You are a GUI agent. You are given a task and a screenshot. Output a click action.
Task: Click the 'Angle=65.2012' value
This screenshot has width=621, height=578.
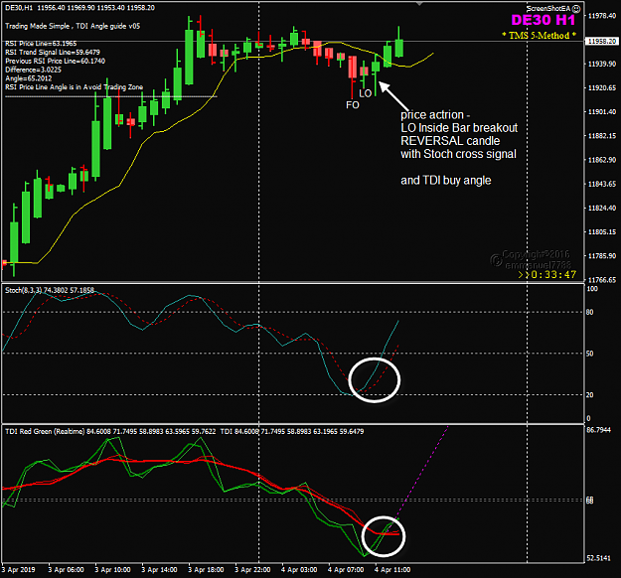tap(28, 78)
